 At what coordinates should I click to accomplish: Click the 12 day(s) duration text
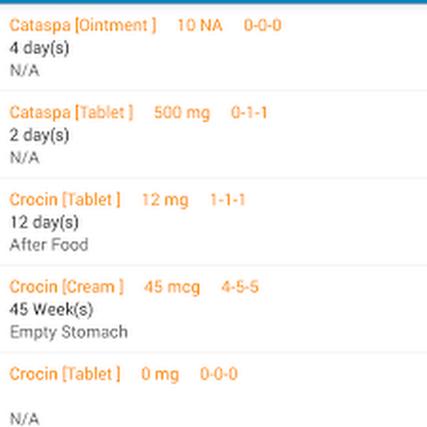(44, 222)
